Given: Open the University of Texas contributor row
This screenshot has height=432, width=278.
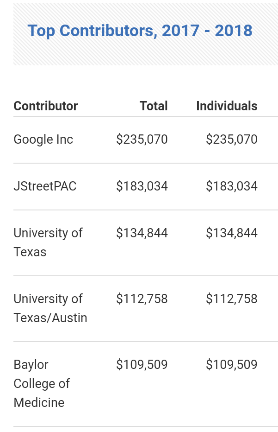Looking at the screenshot, I should (x=48, y=242).
